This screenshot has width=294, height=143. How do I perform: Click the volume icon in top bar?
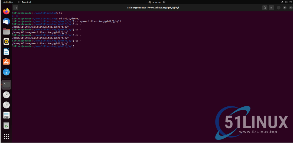pos(286,2)
